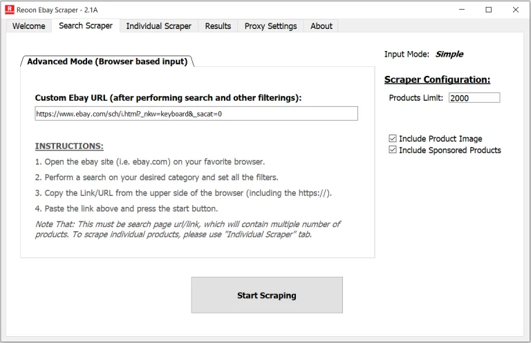Click the 'Custom Ebay URL' label
Viewport: 531px width, 343px height.
pos(168,98)
